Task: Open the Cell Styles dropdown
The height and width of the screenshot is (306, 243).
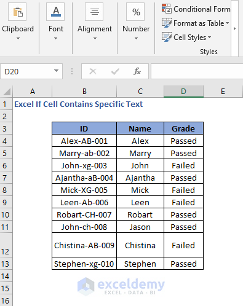Action: coord(209,37)
